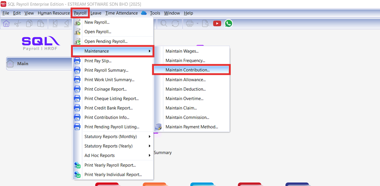Click the Refresh icon in the toolbar
This screenshot has width=380, height=186.
(175, 24)
